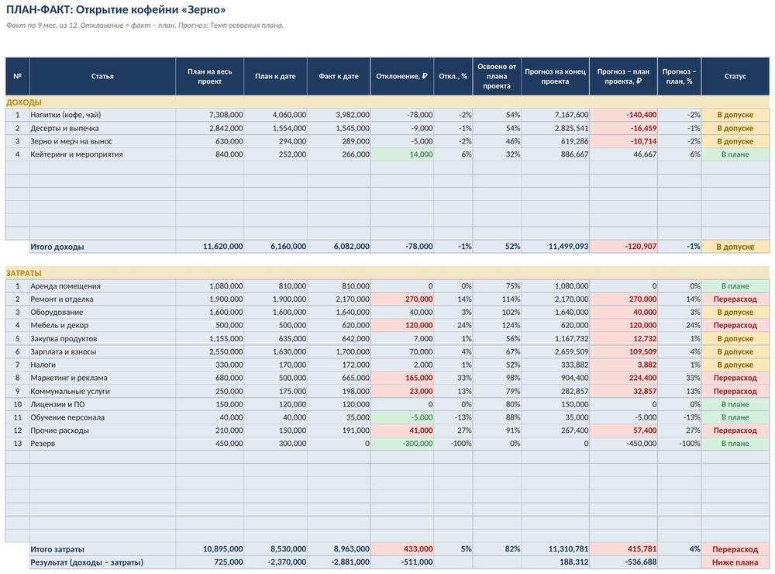Click the «В плане» status of Кейтеринг
Image resolution: width=775 pixels, height=574 pixels.
735,154
